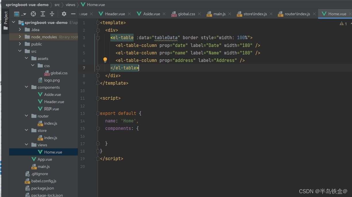Click the closing </el-table> tag
Viewport: 352px width, 197px height.
coord(125,68)
